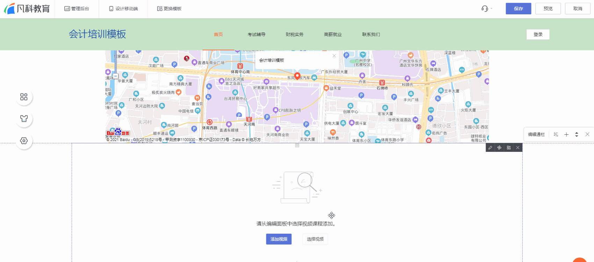
Task: Go to the 财税实务 nav tab
Action: coord(295,34)
